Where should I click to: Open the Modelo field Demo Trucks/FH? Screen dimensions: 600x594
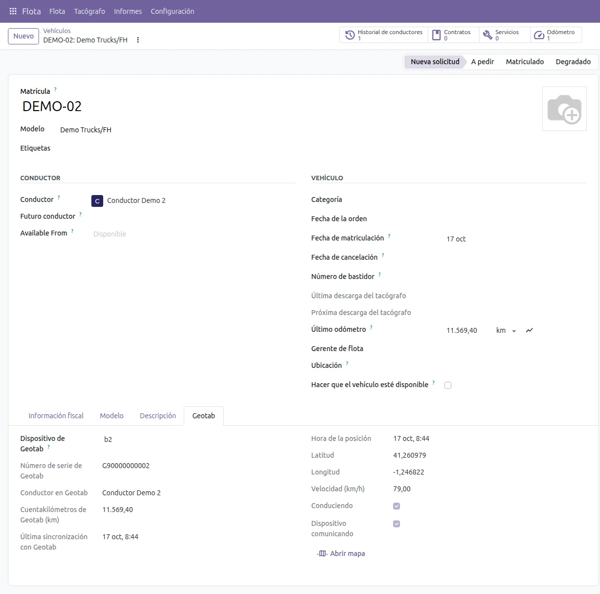click(85, 130)
